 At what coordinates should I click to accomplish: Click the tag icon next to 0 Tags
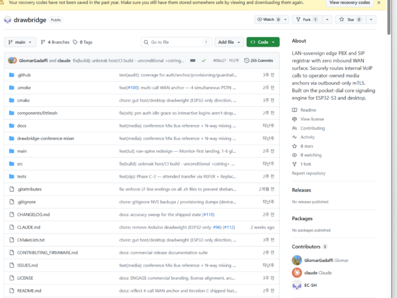pyautogui.click(x=75, y=42)
